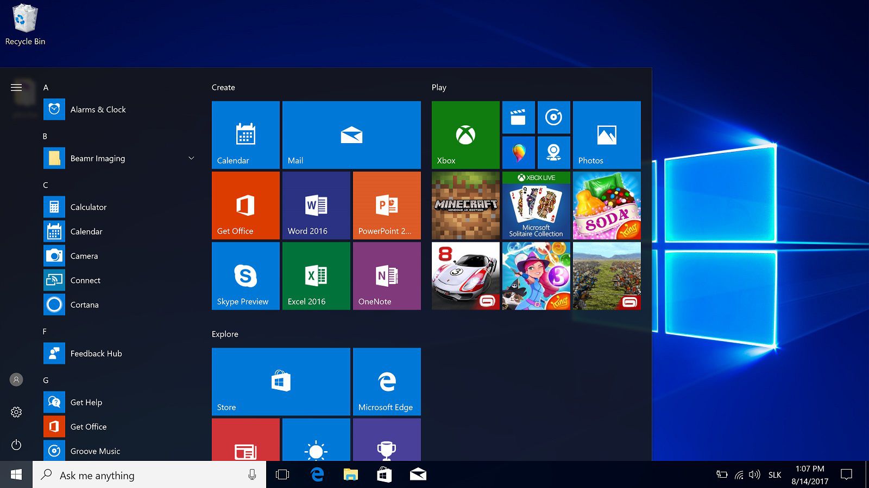The height and width of the screenshot is (488, 869).
Task: Launch the Microsoft Edge tile
Action: (x=387, y=382)
